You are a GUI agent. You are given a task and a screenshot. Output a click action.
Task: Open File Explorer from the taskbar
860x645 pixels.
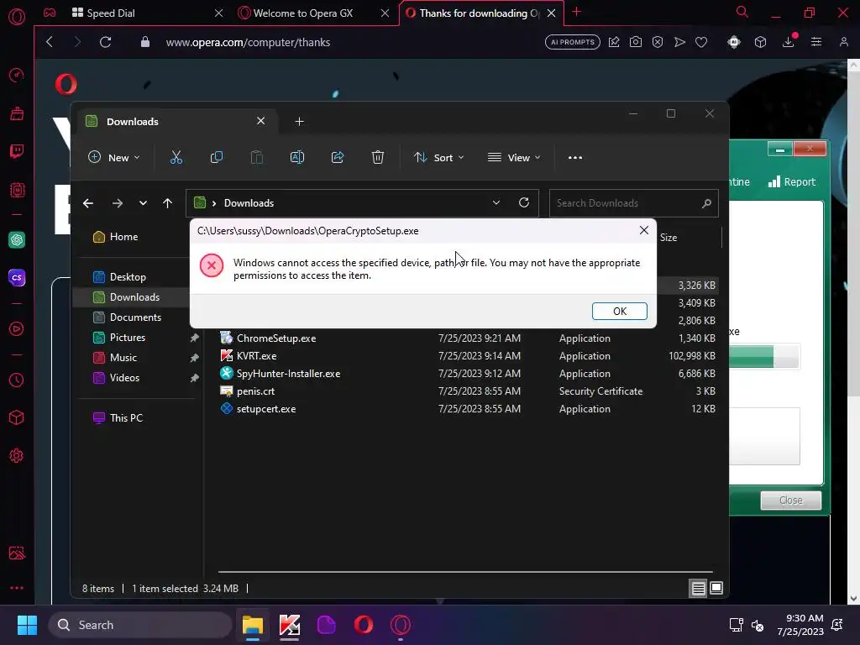[253, 625]
